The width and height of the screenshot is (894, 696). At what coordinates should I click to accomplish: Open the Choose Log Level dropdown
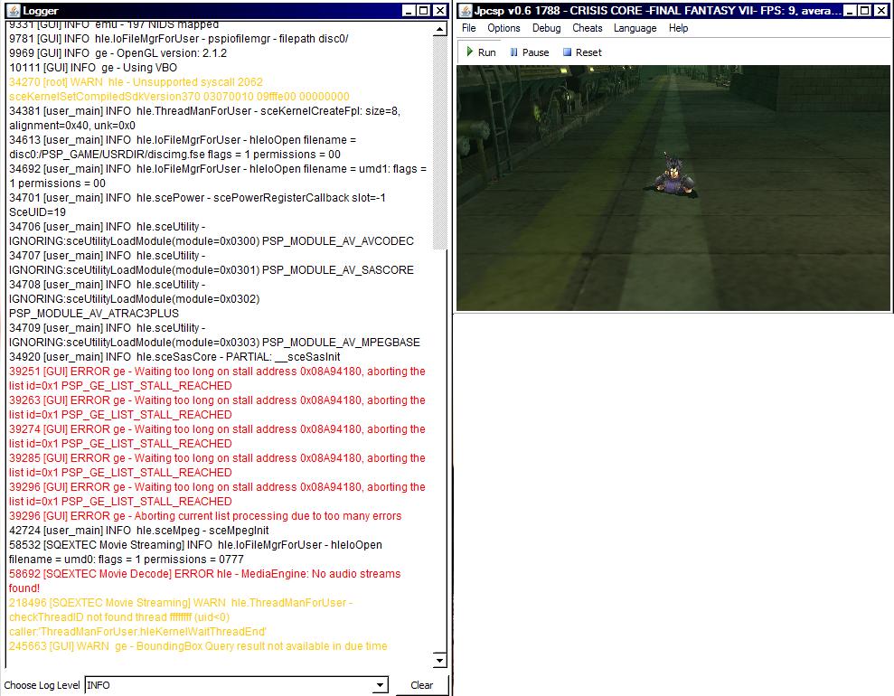pyautogui.click(x=380, y=685)
